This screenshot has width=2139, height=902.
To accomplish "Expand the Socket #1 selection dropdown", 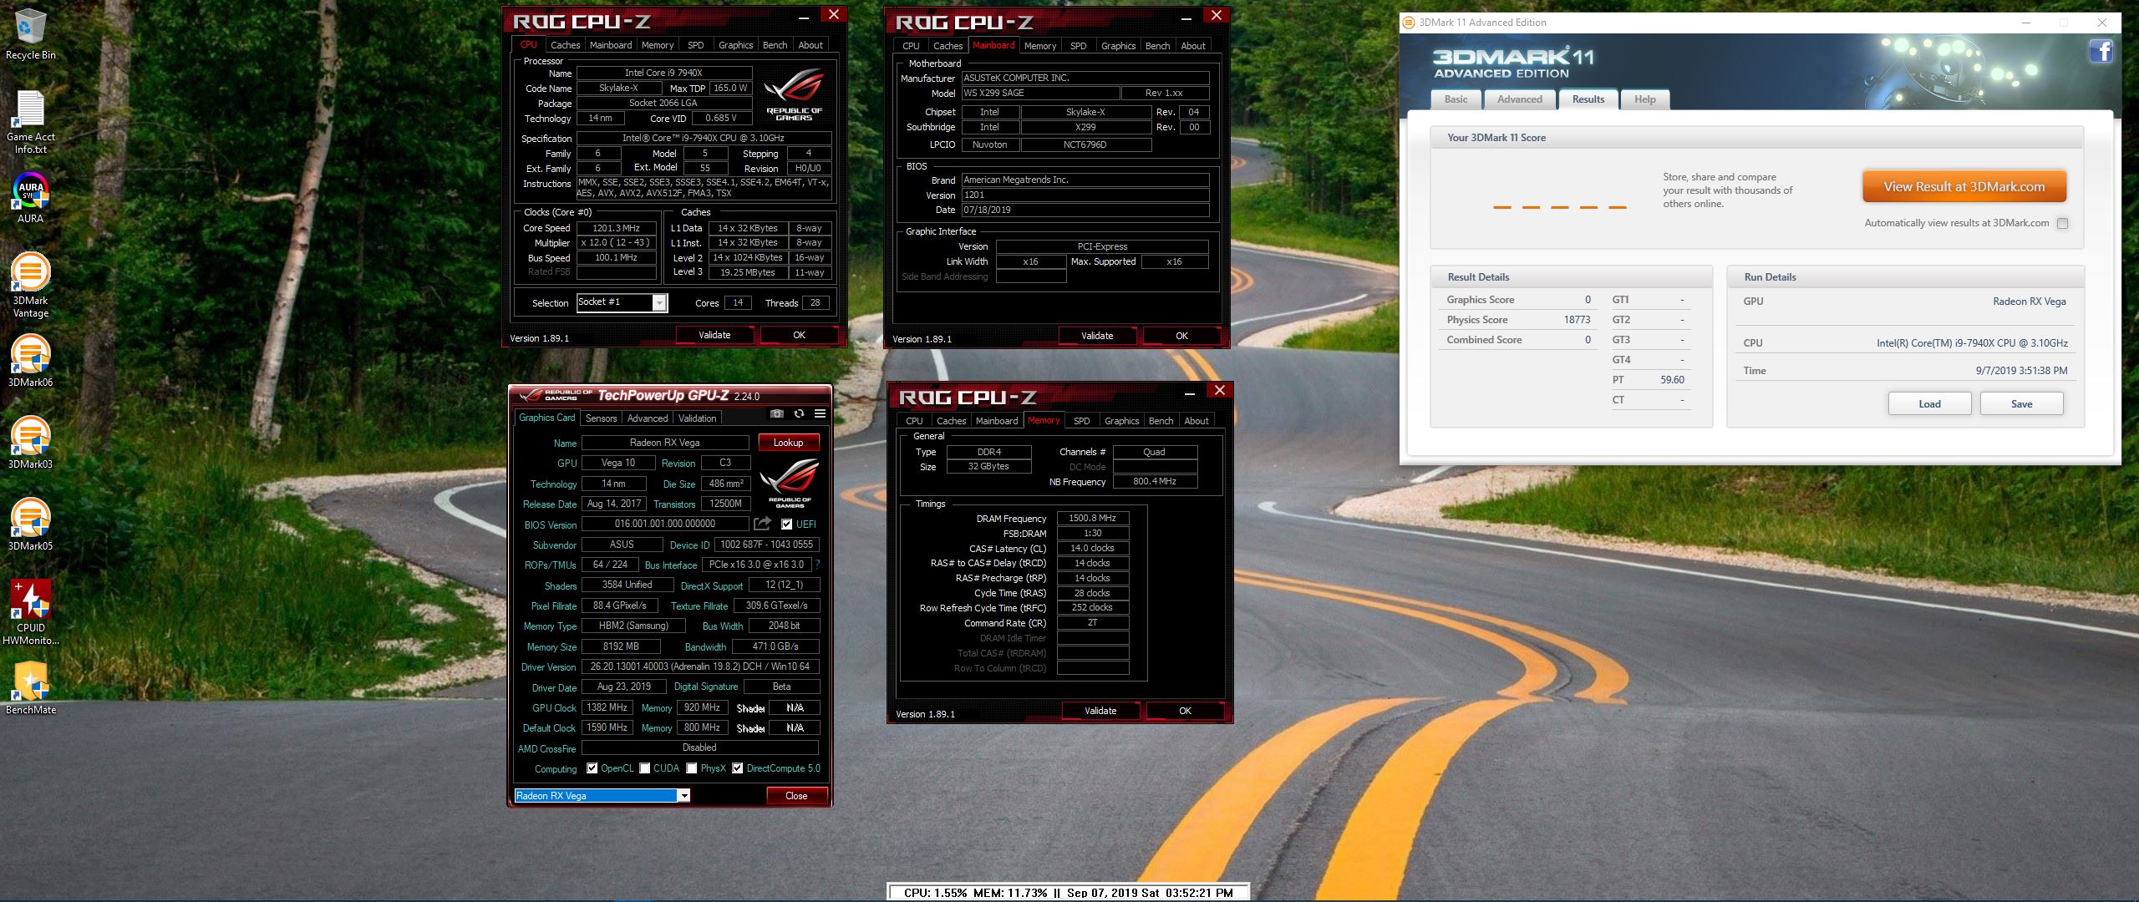I will click(659, 302).
